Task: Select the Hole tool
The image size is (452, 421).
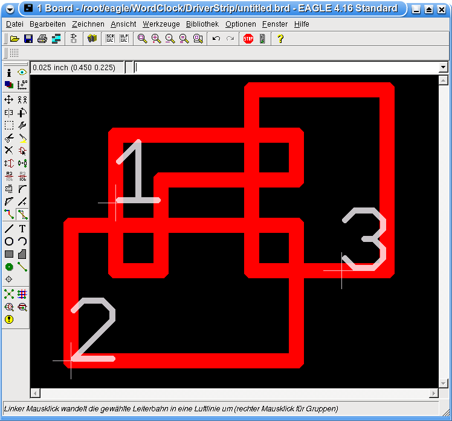Action: [9, 279]
